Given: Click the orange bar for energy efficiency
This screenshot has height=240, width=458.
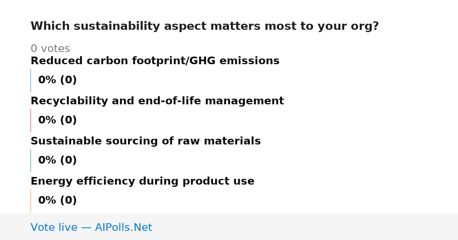Looking at the screenshot, I should (x=31, y=201).
